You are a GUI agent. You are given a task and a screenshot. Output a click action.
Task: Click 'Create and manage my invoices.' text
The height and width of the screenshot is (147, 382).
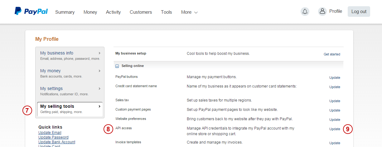point(215,142)
